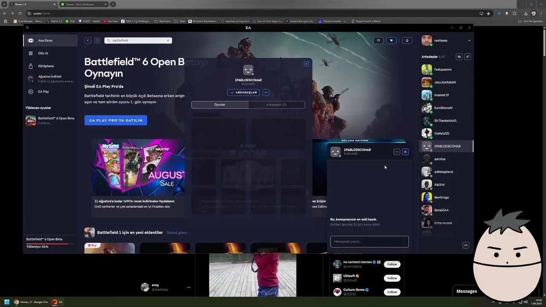Select friend aarollus
The width and height of the screenshot is (546, 307).
click(x=446, y=159)
